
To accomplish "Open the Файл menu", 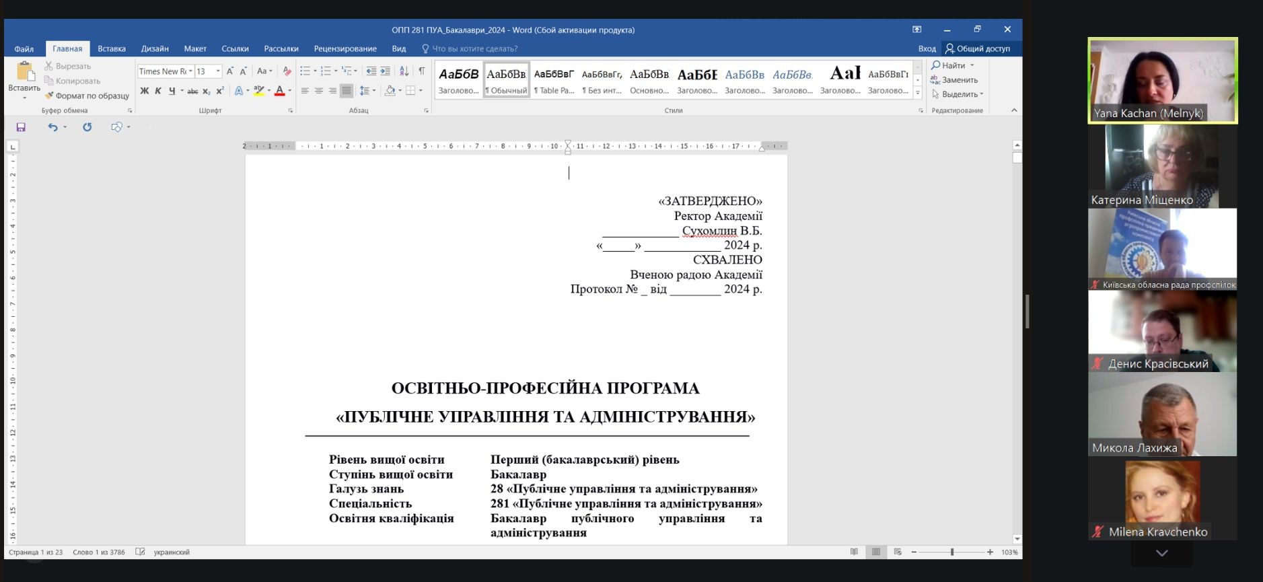I will (24, 48).
